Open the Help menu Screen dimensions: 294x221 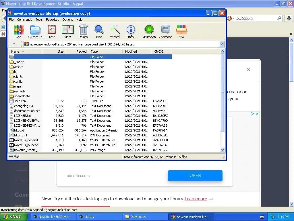tap(79, 20)
